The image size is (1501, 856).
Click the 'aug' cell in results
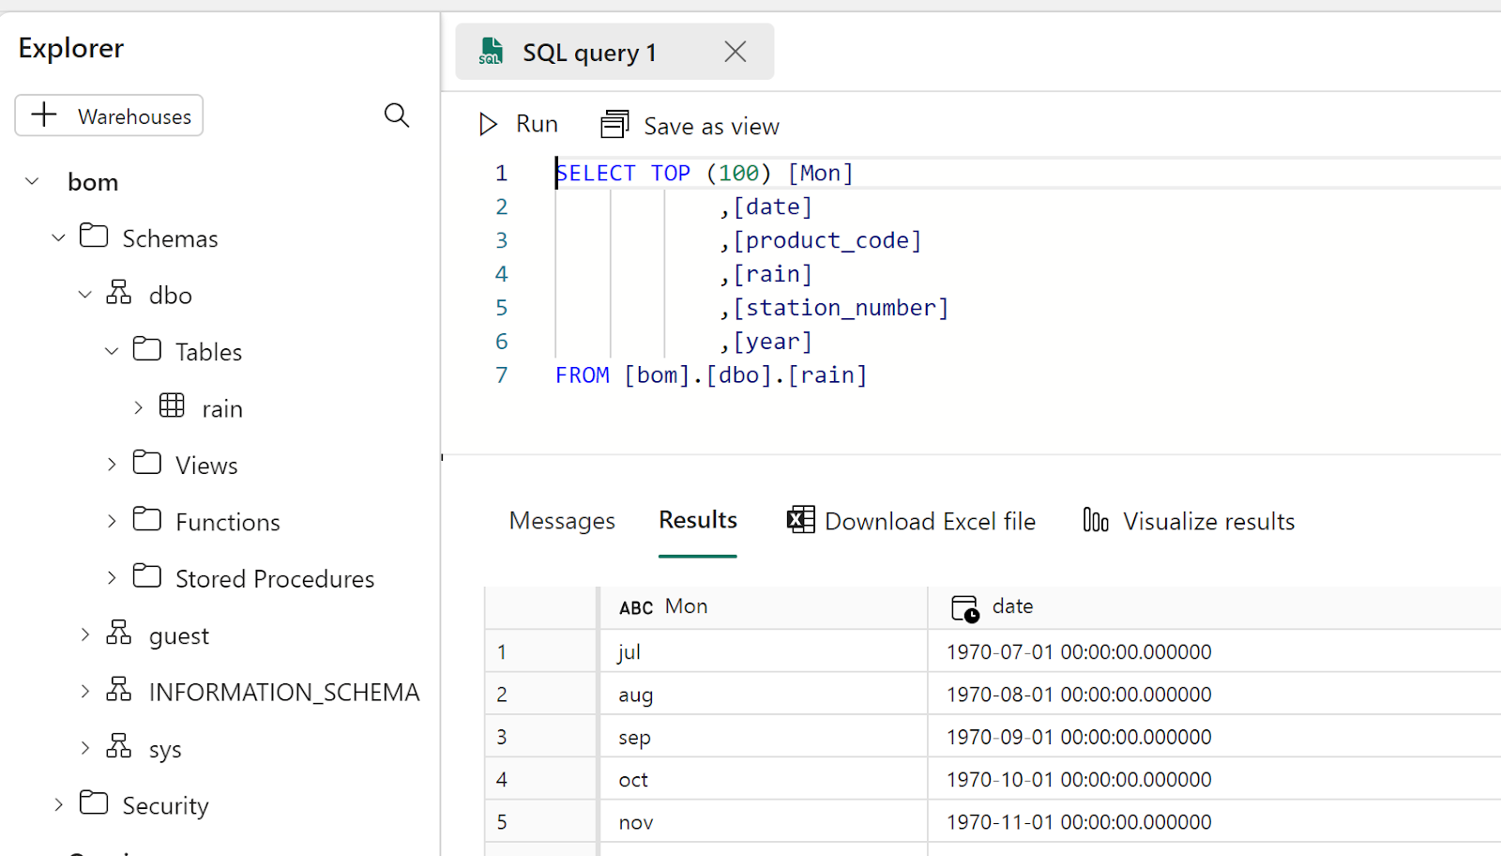point(764,695)
